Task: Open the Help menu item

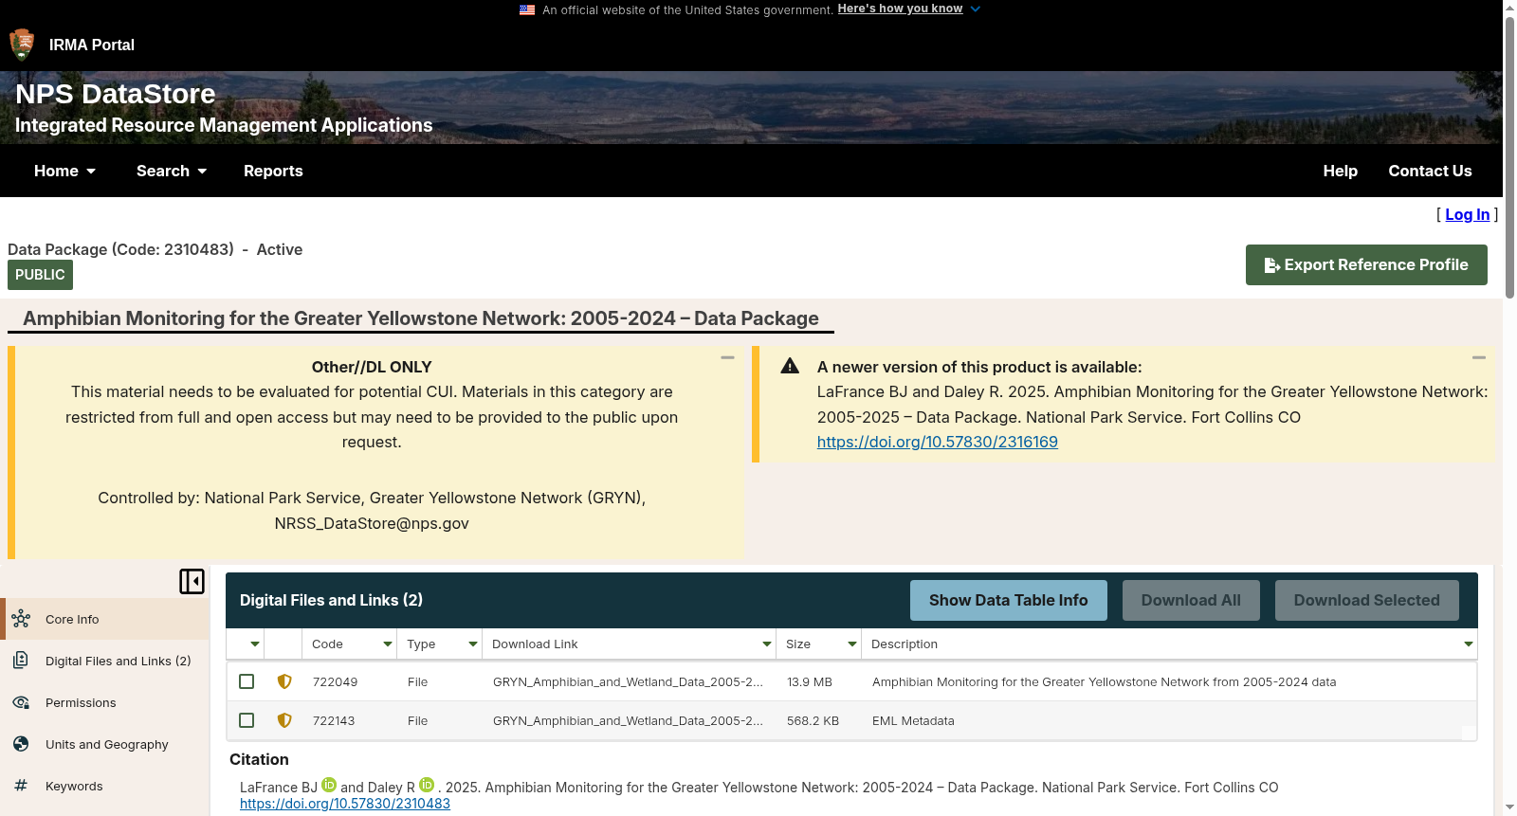Action: click(1341, 171)
